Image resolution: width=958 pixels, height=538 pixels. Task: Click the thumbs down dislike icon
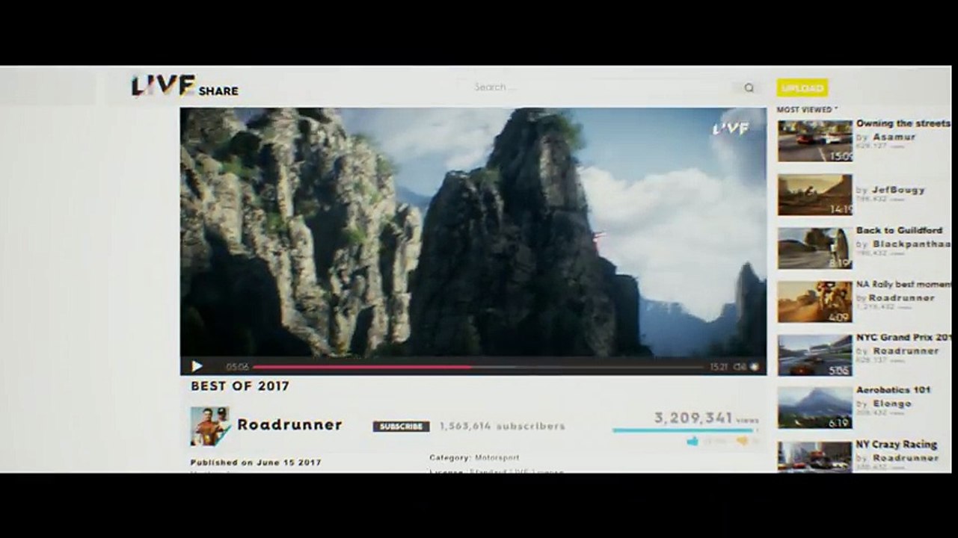742,442
